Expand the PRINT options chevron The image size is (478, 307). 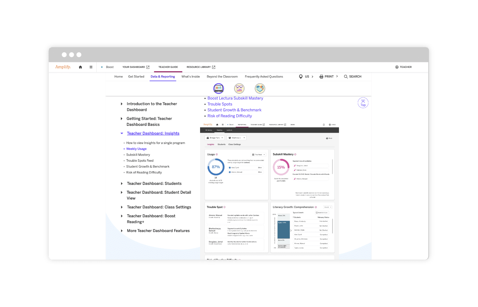(337, 76)
